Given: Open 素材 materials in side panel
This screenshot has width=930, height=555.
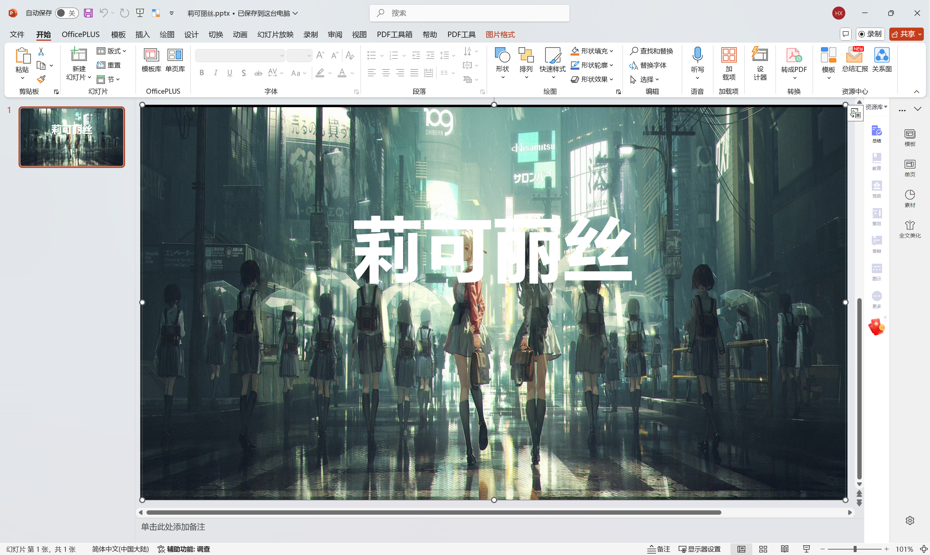Looking at the screenshot, I should coord(910,199).
